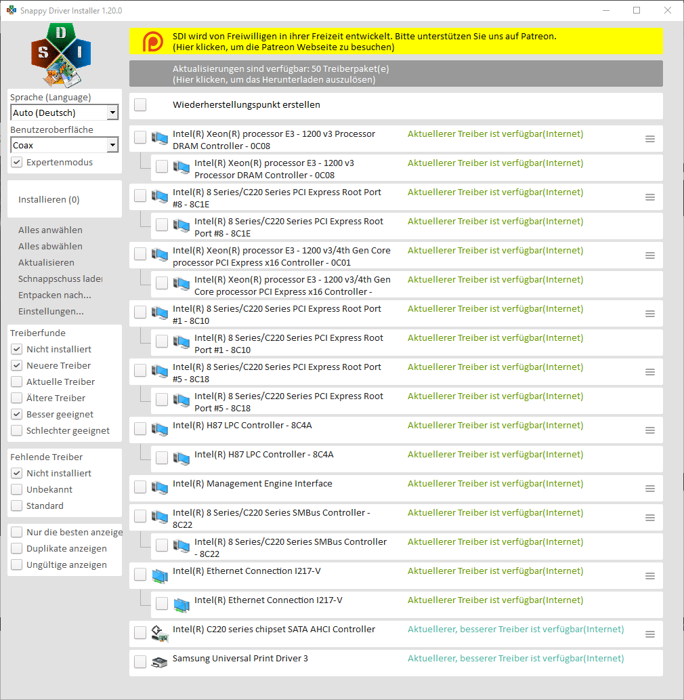Uncheck Nicht installiert under Fehlende Treiber

coord(16,473)
